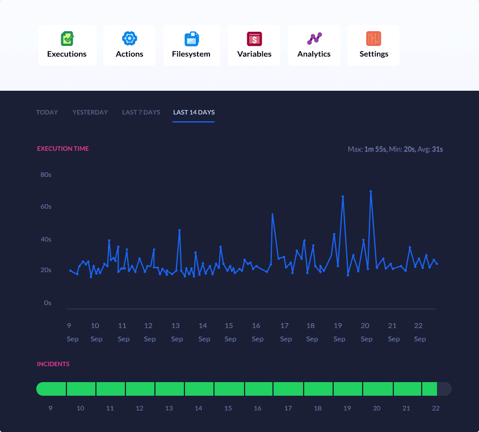Click the incidents segment for day 15
Image resolution: width=479 pixels, height=432 pixels.
click(229, 389)
